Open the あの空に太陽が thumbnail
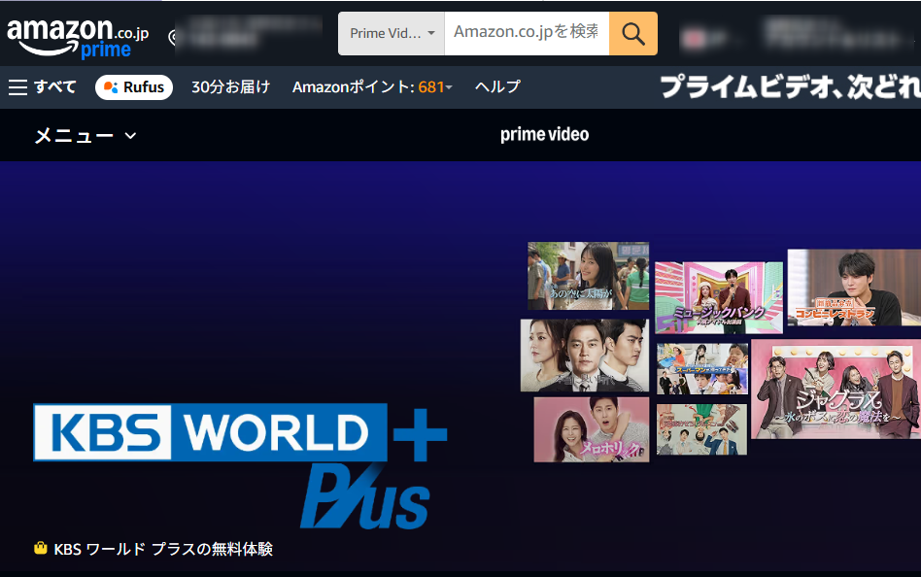Viewport: 921px width, 577px height. pos(588,276)
